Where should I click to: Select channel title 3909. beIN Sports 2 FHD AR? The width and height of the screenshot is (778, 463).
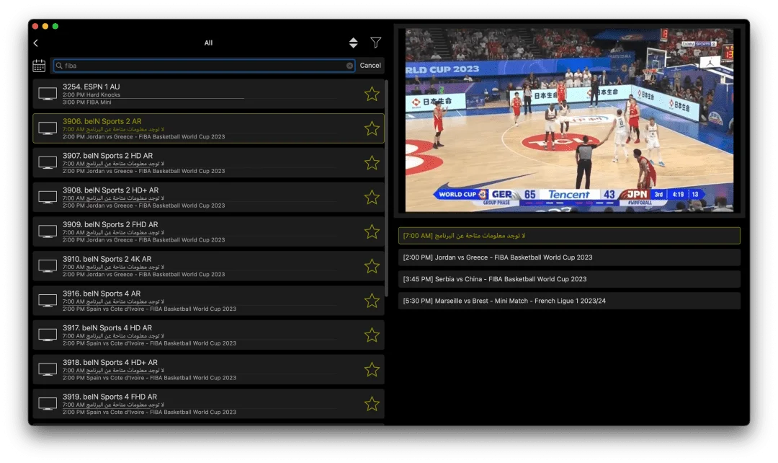pos(110,224)
